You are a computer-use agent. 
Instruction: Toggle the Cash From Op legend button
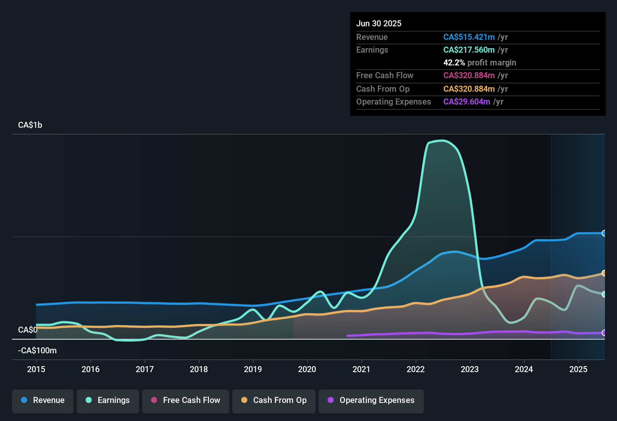coord(274,401)
